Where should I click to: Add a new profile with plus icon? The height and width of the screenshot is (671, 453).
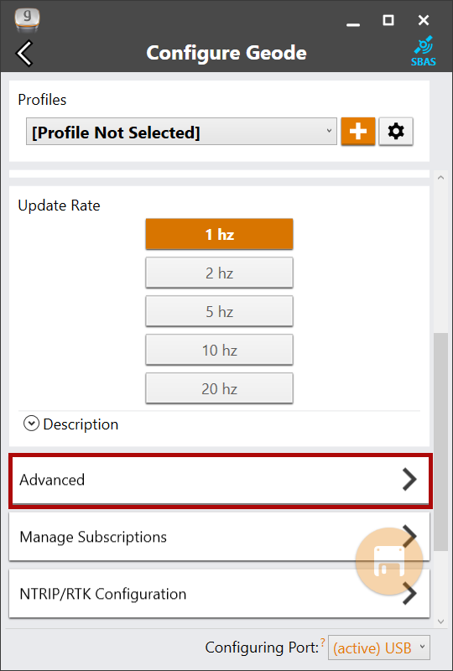click(x=358, y=132)
